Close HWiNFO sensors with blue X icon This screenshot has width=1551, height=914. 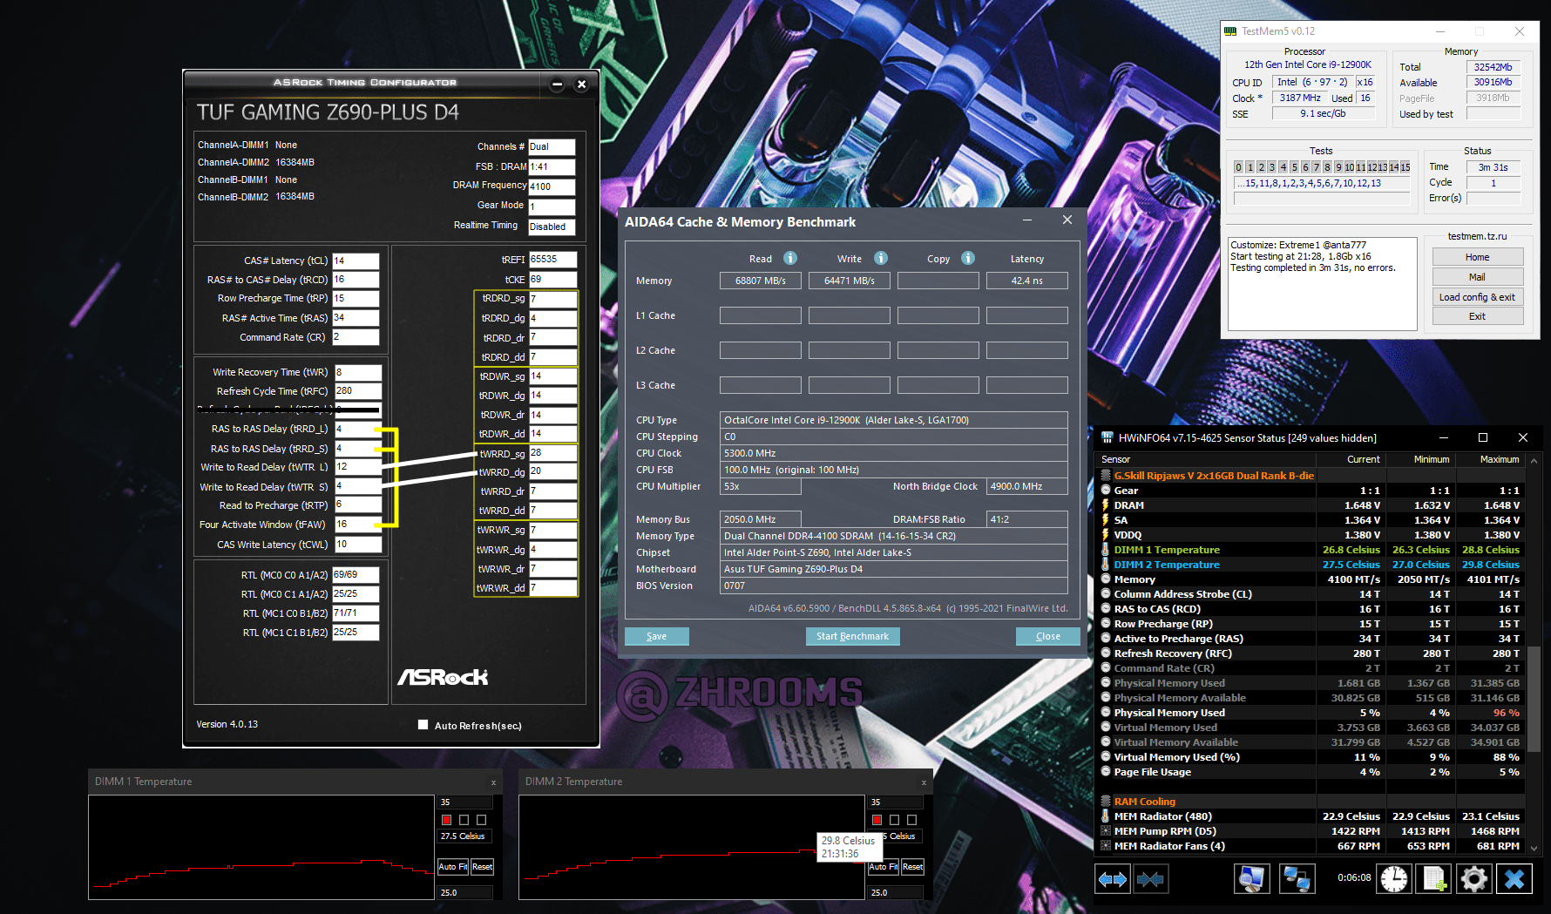click(1514, 879)
